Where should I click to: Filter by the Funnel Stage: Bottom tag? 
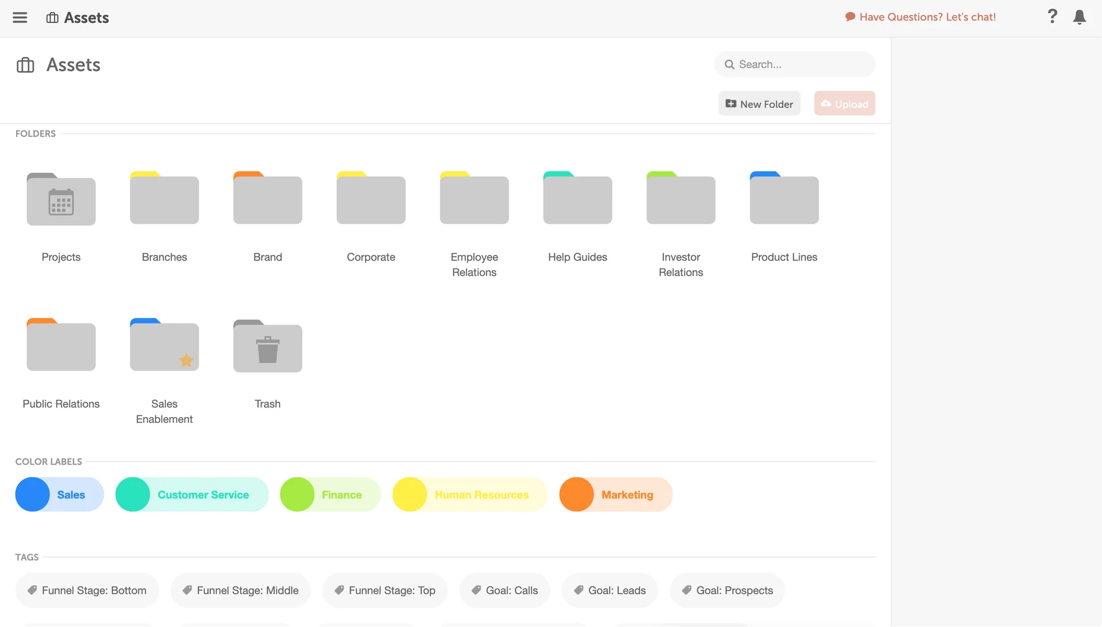(87, 590)
